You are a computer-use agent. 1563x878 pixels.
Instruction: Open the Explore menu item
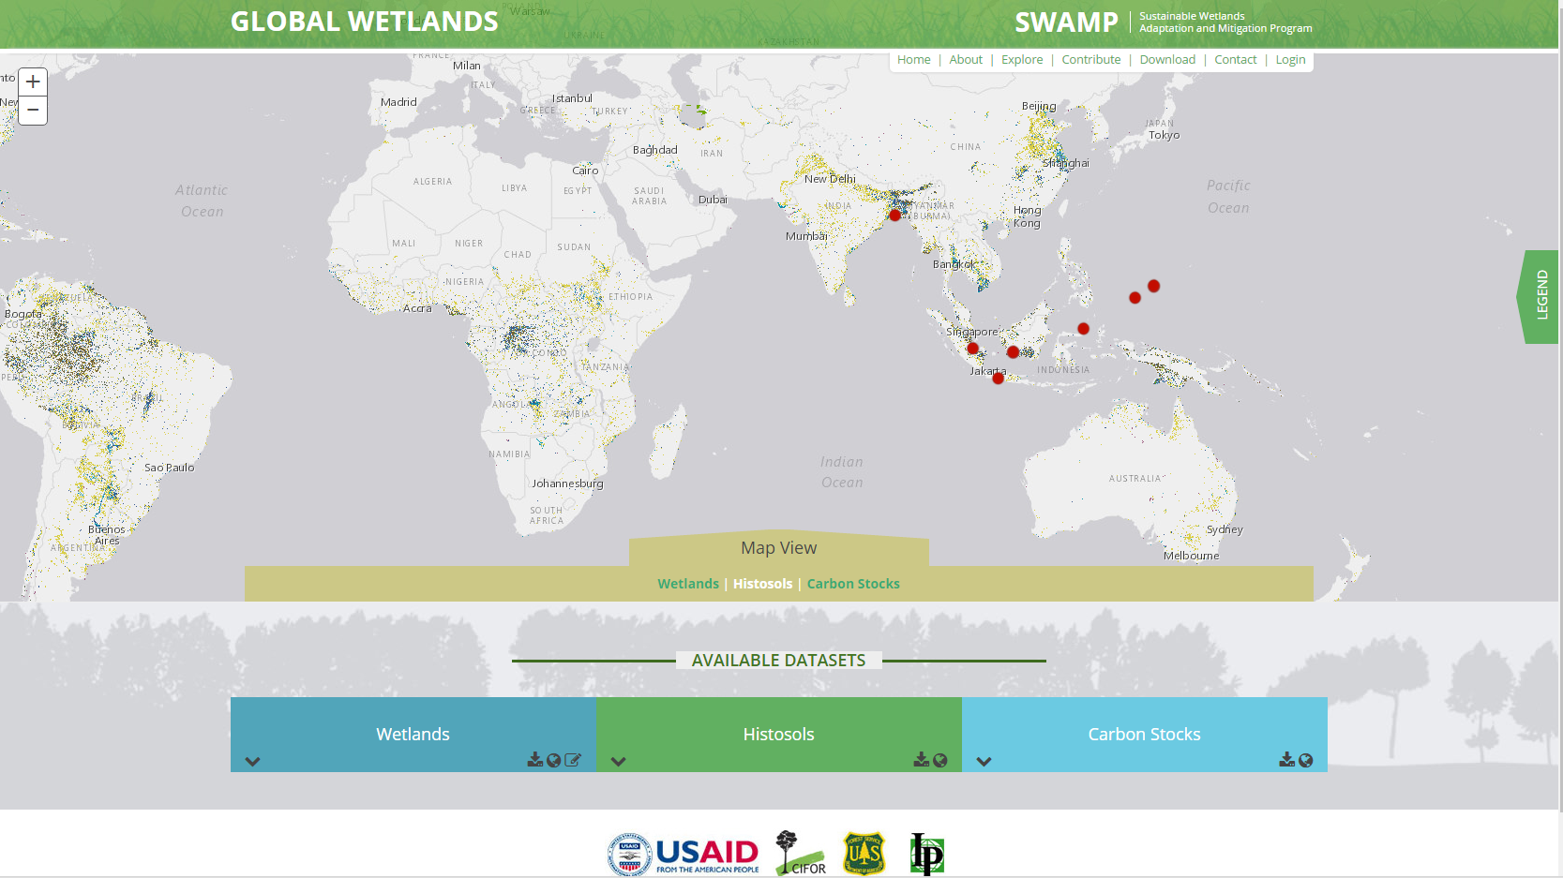(x=1022, y=60)
